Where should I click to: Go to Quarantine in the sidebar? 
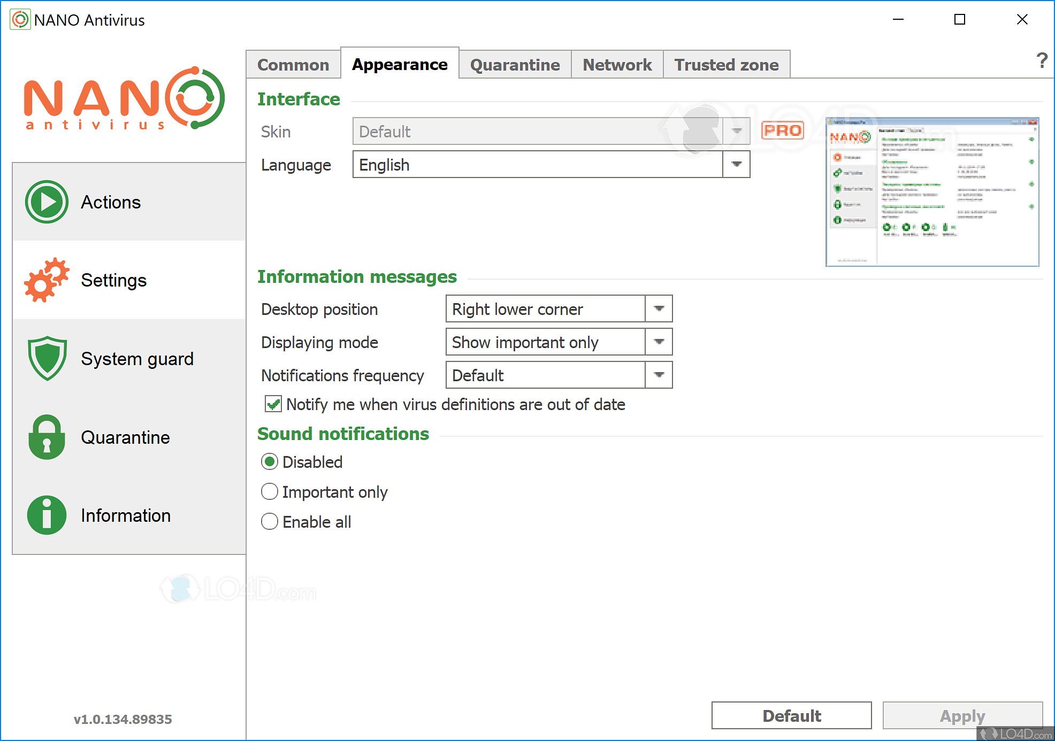point(129,437)
